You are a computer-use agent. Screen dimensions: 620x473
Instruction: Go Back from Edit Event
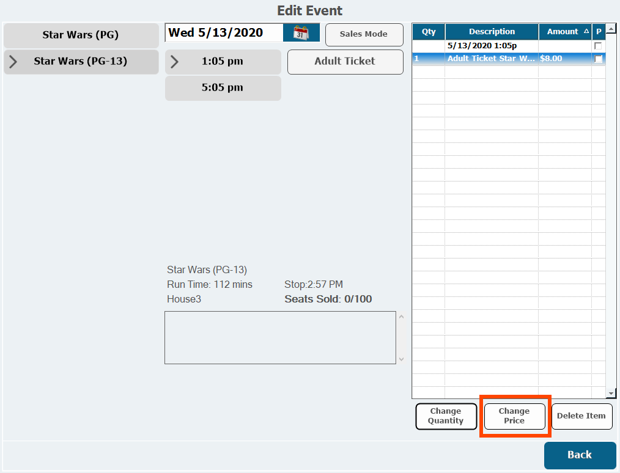pos(580,455)
